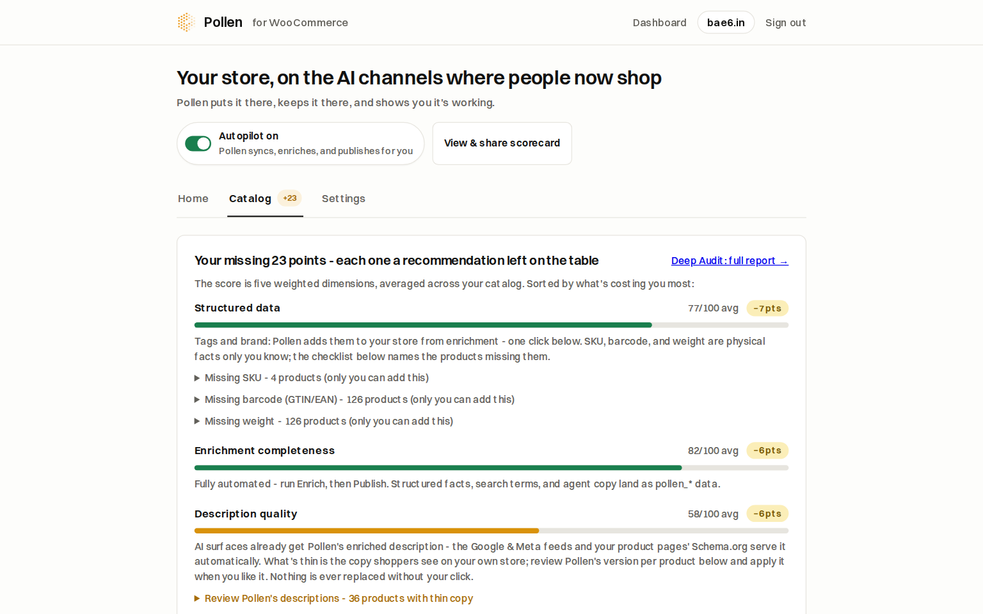Screen dimensions: 983x614
Task: Click Sign out link
Action: pos(786,22)
